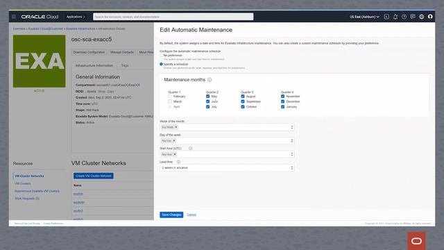This screenshot has width=444, height=250.
Task: Check the February checkbox
Action: (x=170, y=97)
